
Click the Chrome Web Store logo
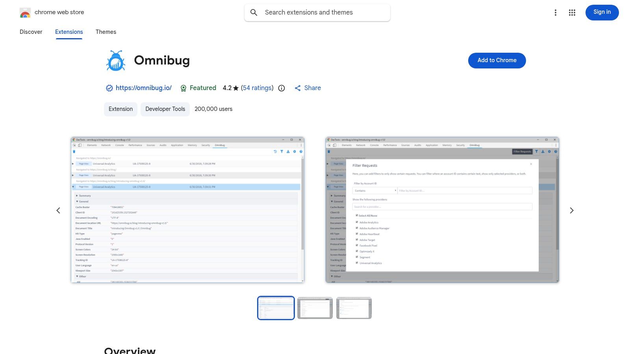(25, 12)
